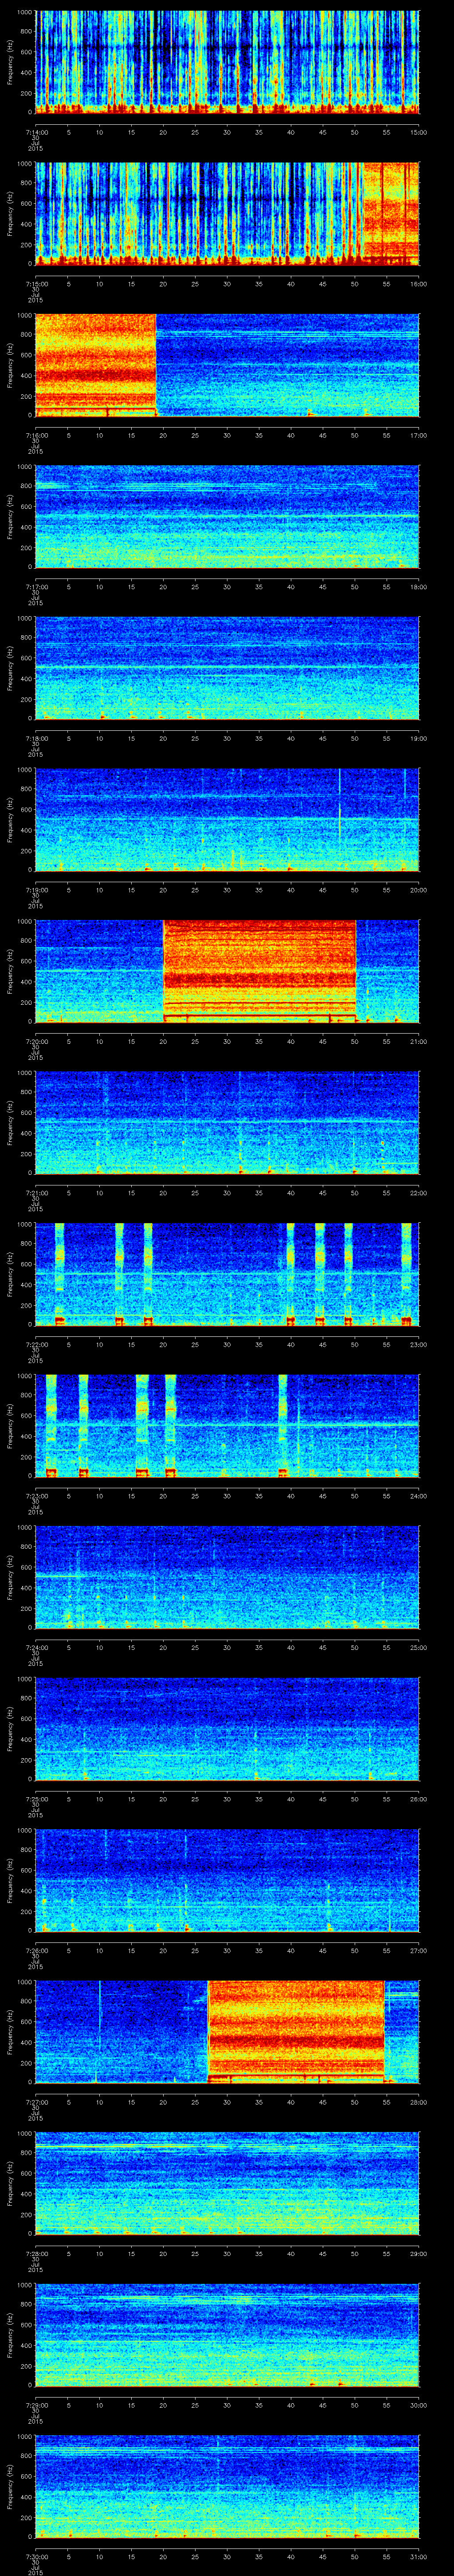Select the spectrogram panel starting at 7:18:00
Image resolution: width=454 pixels, height=2576 pixels.
click(x=227, y=668)
